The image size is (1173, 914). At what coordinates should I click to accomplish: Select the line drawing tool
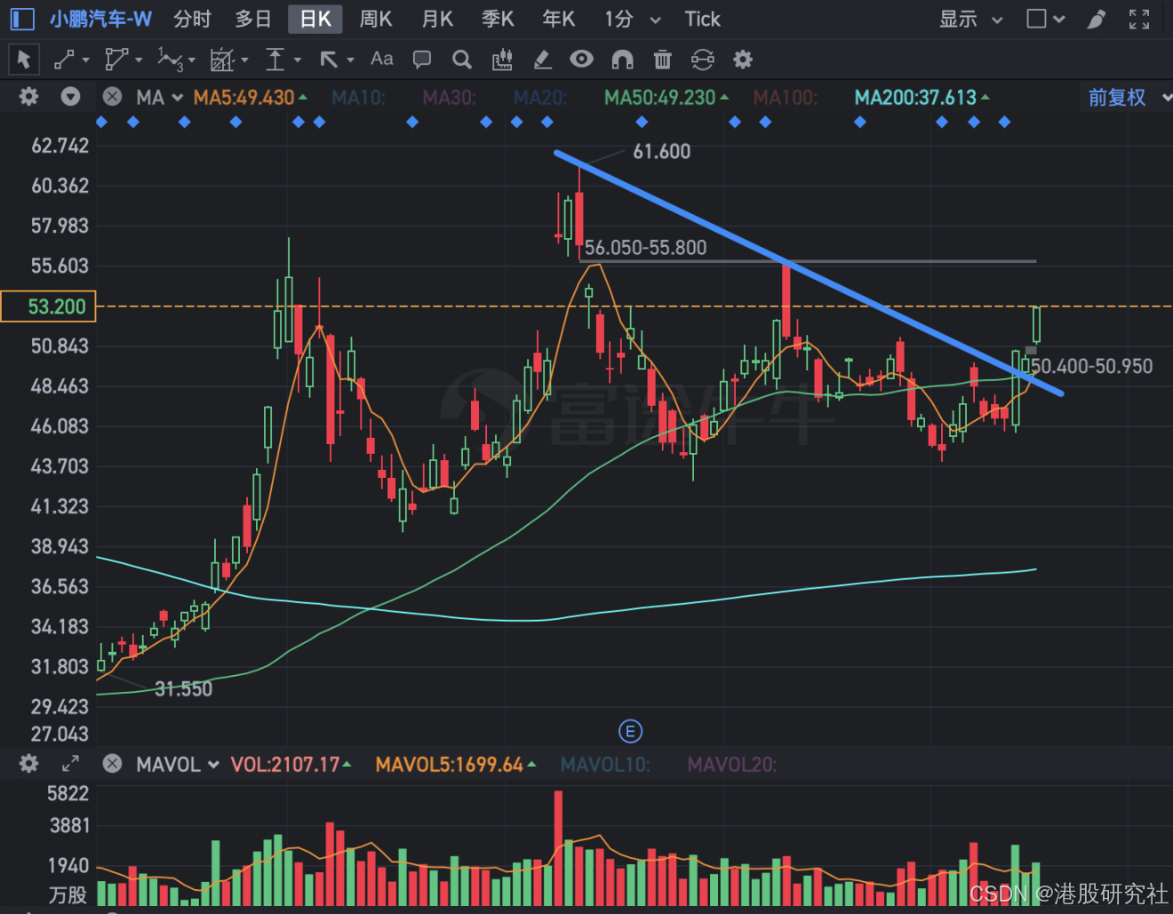tap(64, 60)
